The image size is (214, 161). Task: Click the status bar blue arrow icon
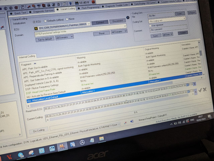coord(132,121)
